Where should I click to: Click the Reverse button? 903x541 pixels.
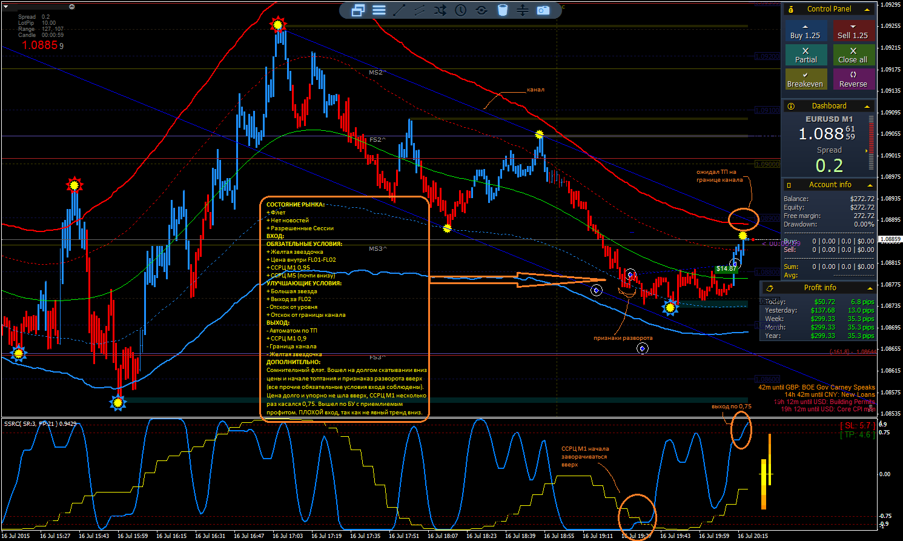tap(853, 79)
